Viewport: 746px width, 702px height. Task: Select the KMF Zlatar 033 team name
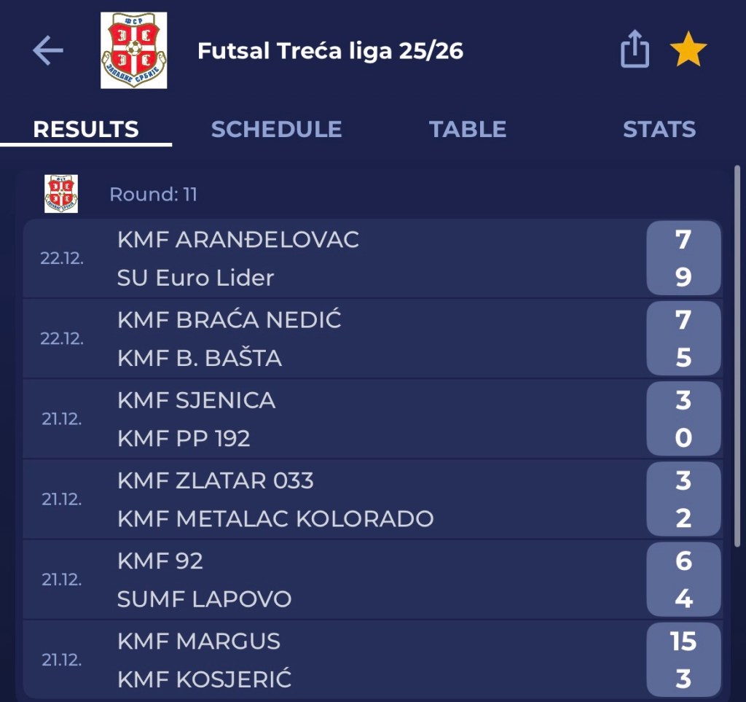click(x=216, y=481)
